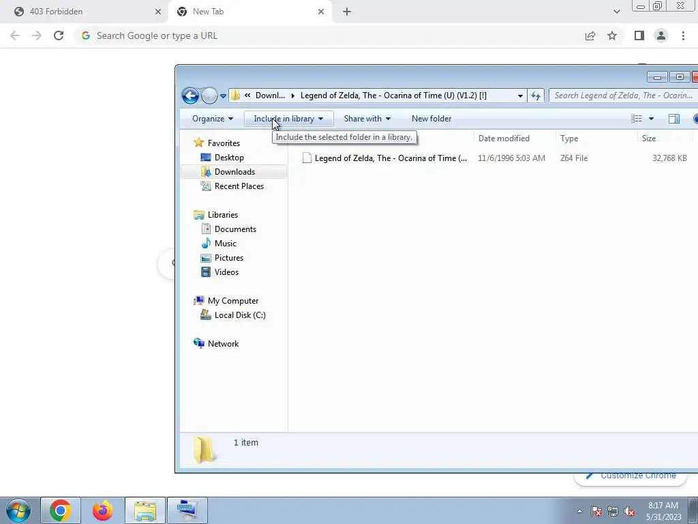Click Chrome's Forward navigation arrow
This screenshot has height=524, width=698.
tap(37, 35)
